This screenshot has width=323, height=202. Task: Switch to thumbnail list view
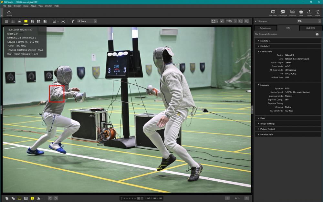pyautogui.click(x=13, y=21)
